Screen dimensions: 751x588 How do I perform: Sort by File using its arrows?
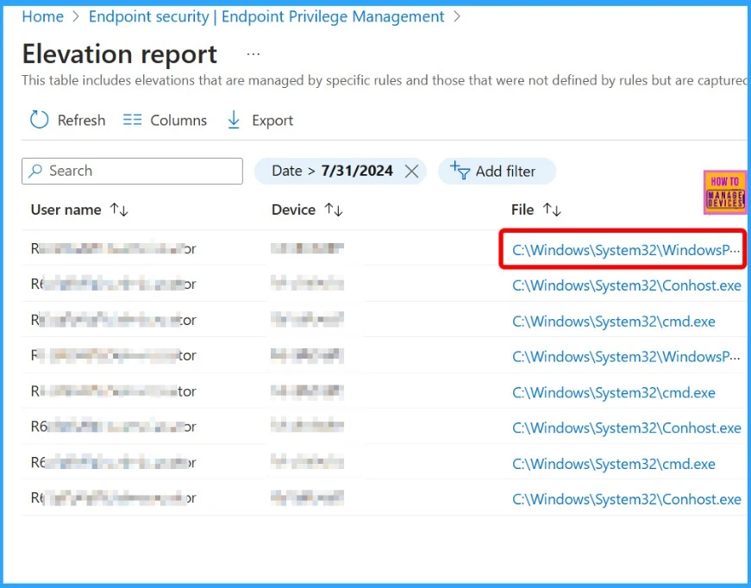point(552,210)
